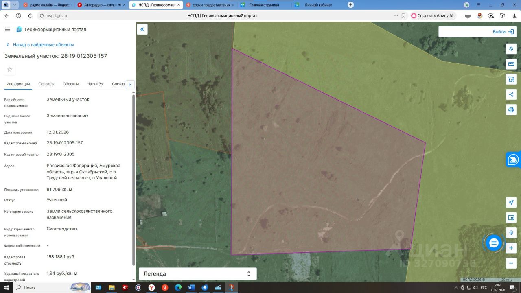Print the map
The height and width of the screenshot is (293, 521).
pyautogui.click(x=511, y=109)
